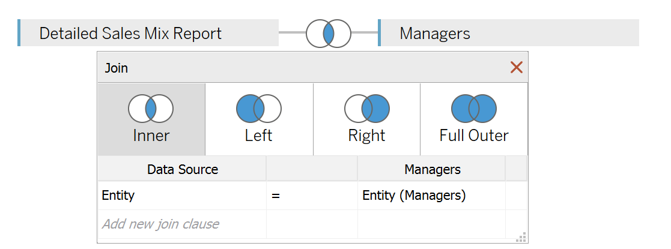Select the Right join Venn diagram icon
This screenshot has width=671, height=249.
coord(367,109)
